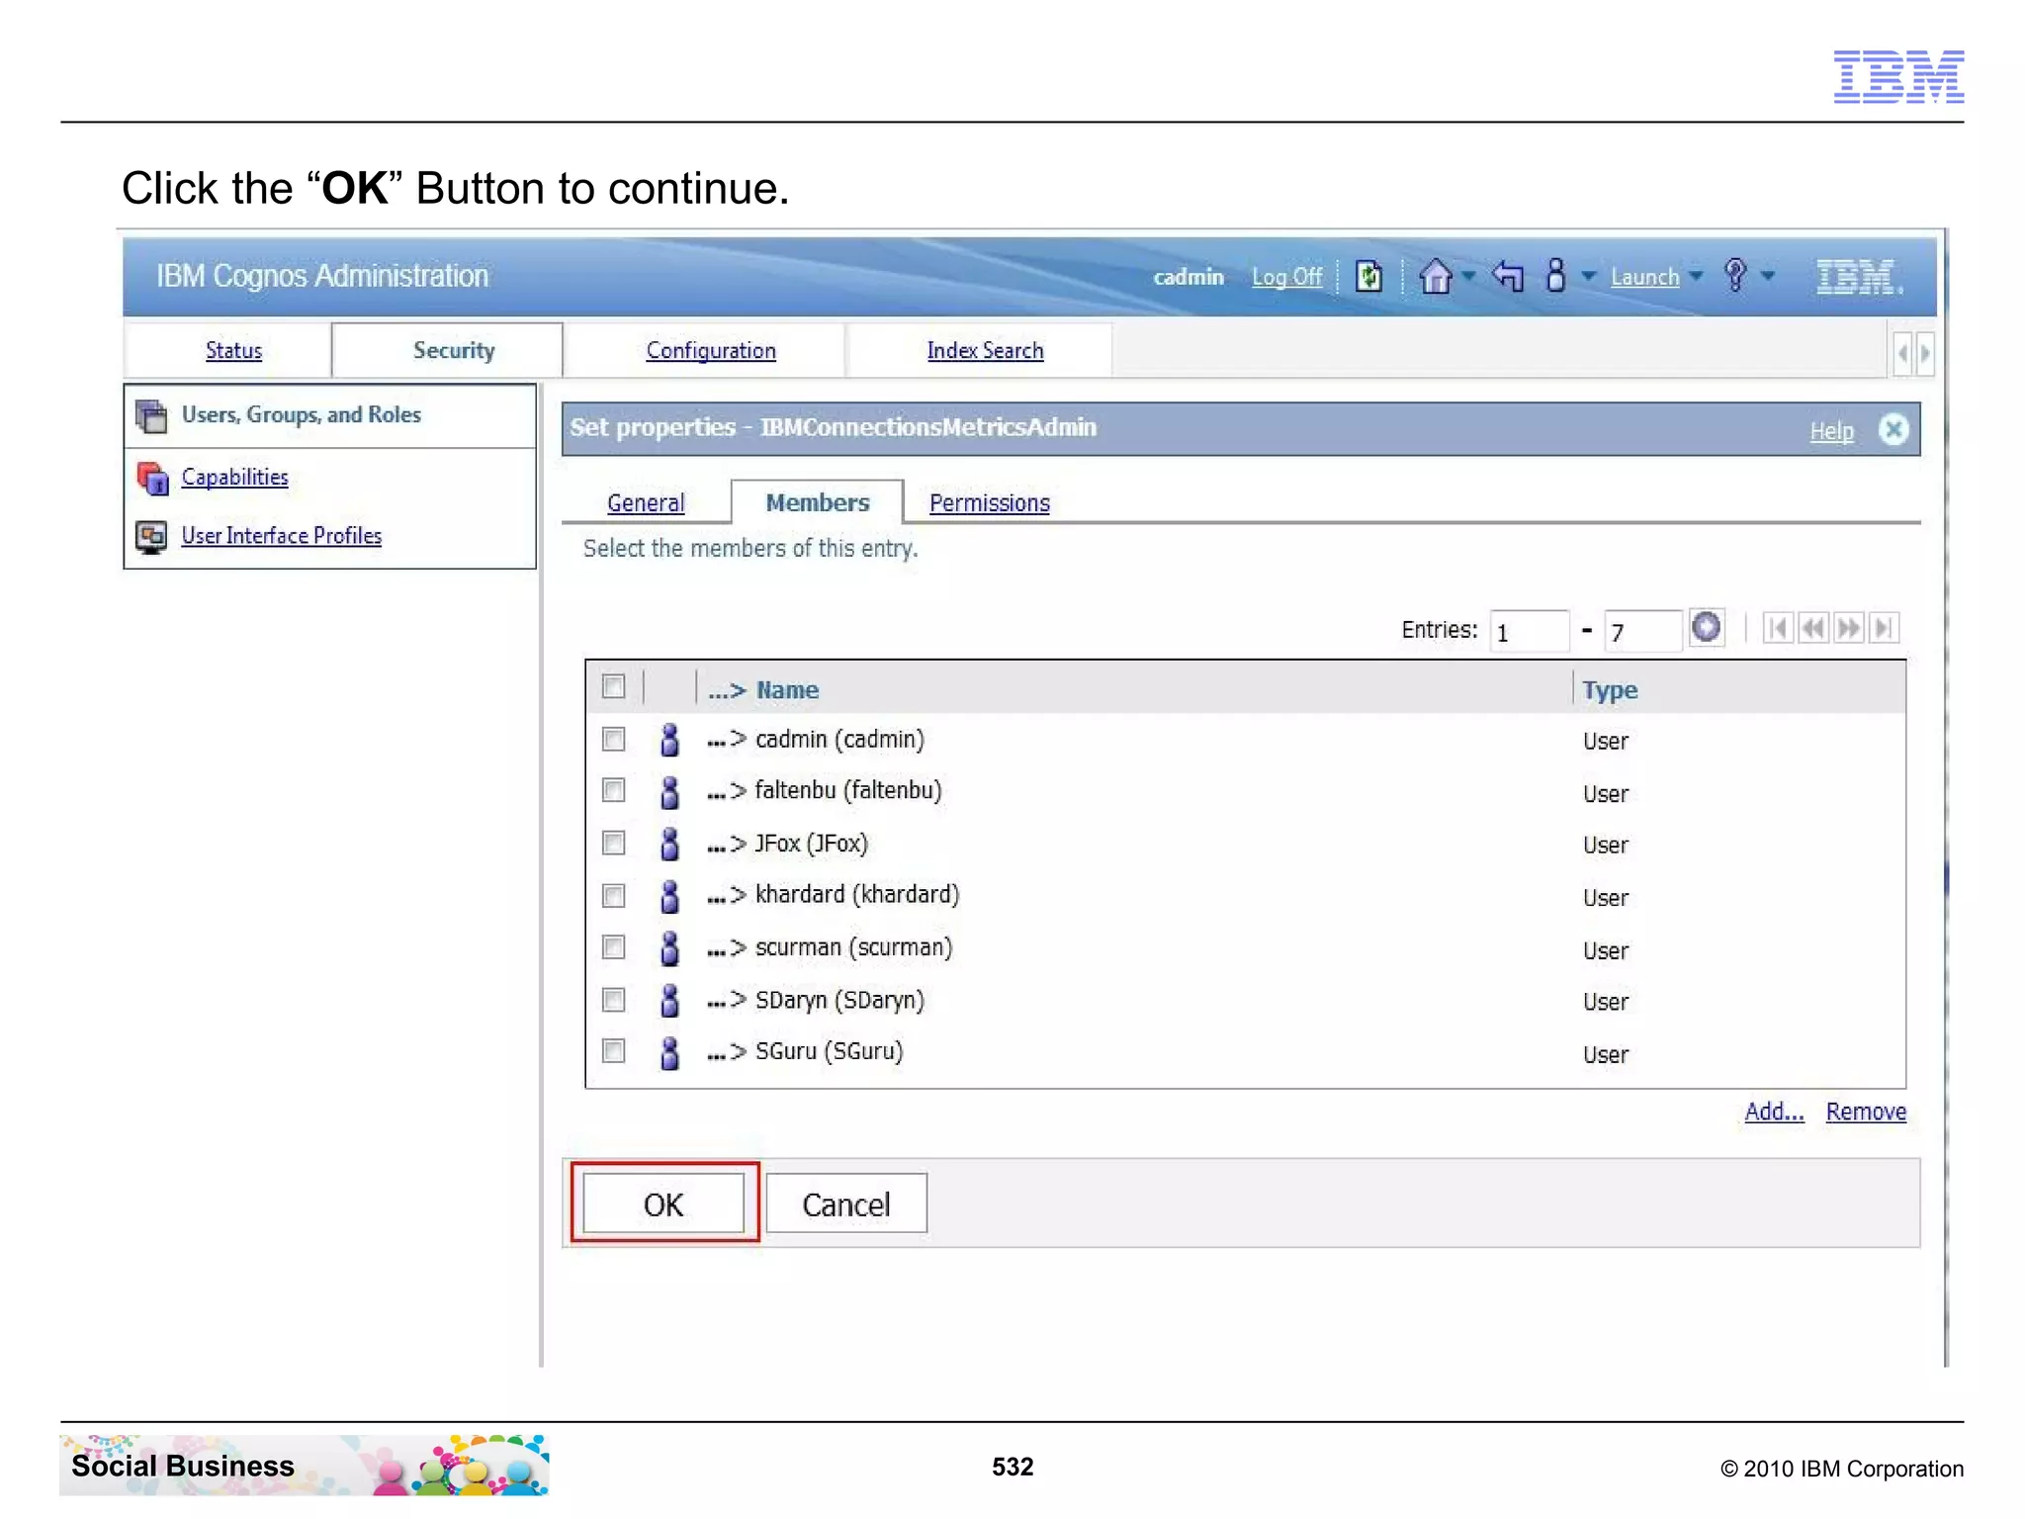The image size is (2025, 1519).
Task: Expand the path of khardard entry
Action: (x=727, y=896)
